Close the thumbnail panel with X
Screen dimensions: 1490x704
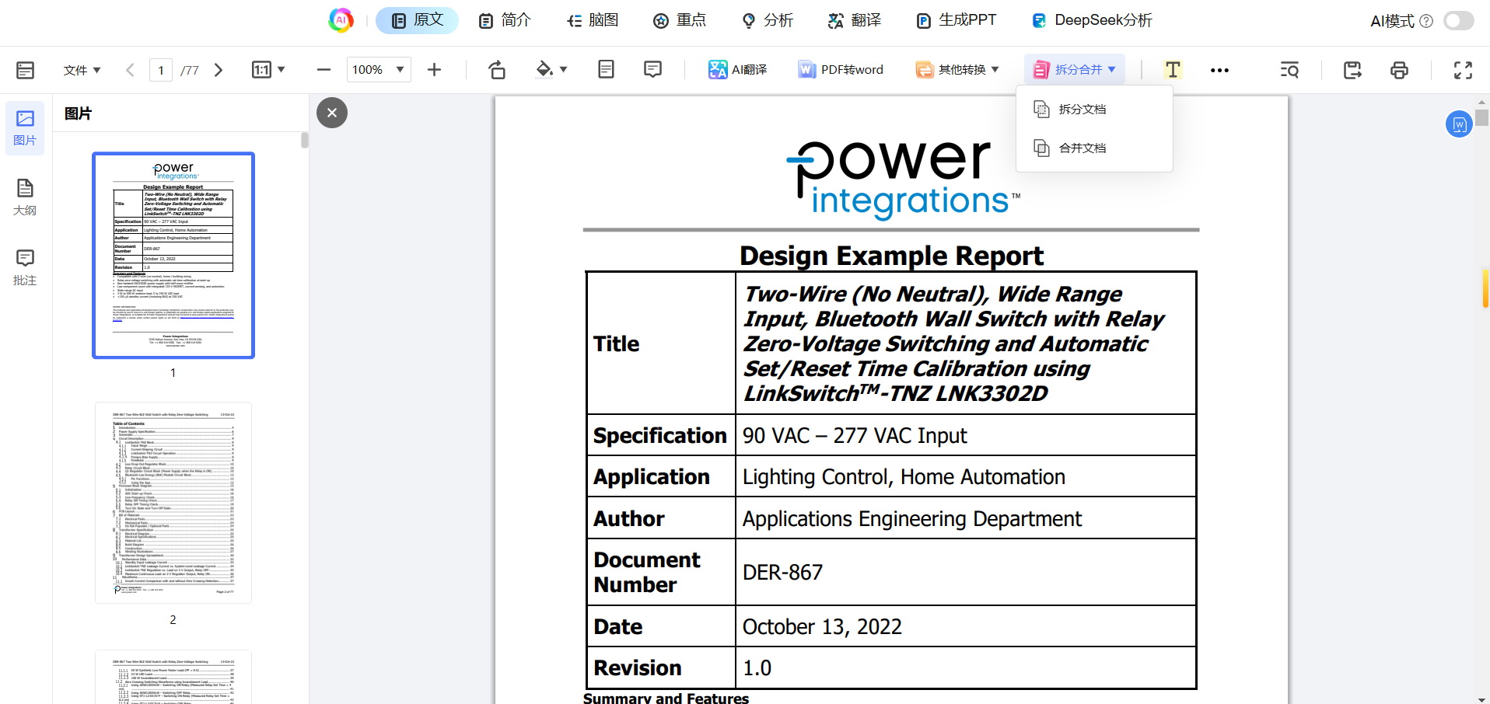(332, 113)
